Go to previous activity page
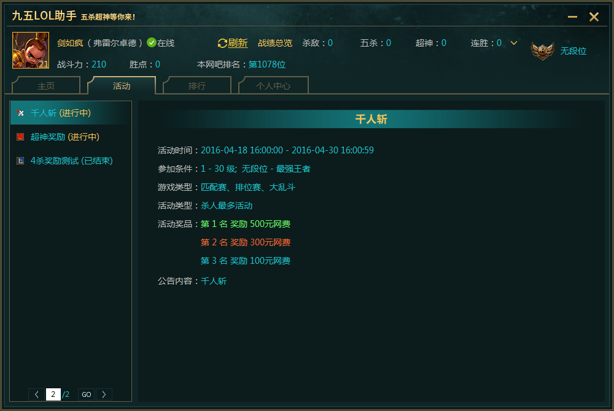The height and width of the screenshot is (411, 614). (36, 394)
